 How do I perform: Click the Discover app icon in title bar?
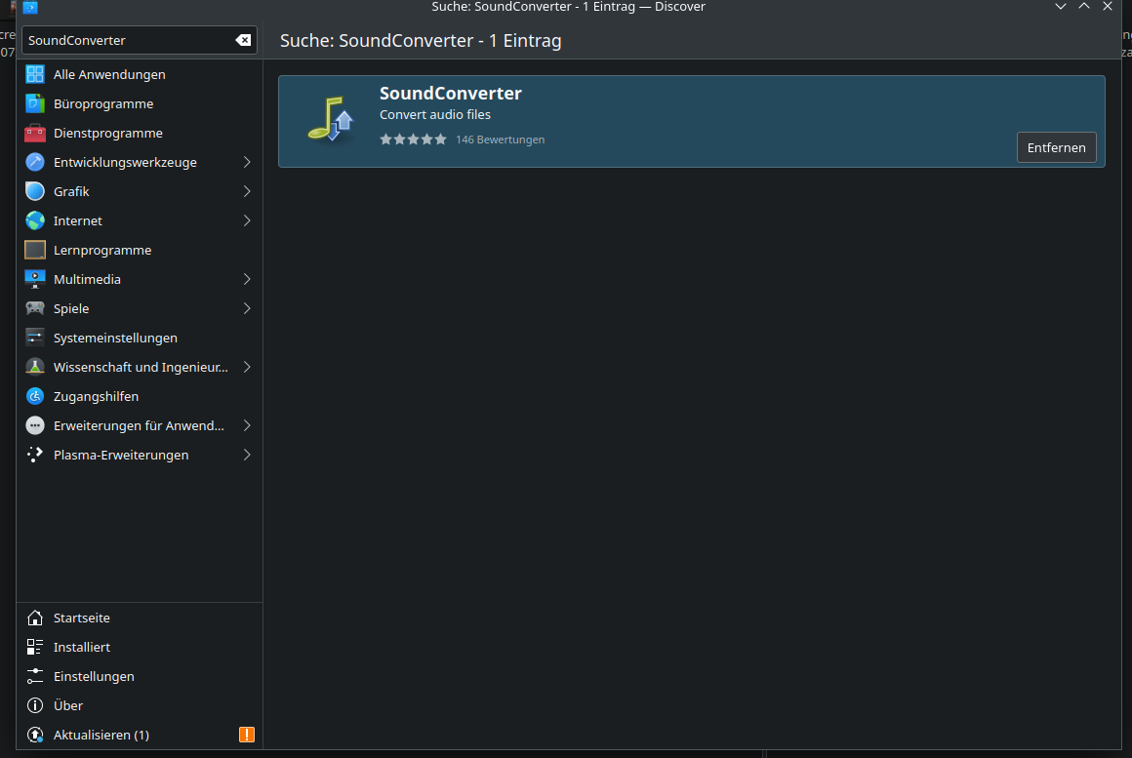click(29, 7)
